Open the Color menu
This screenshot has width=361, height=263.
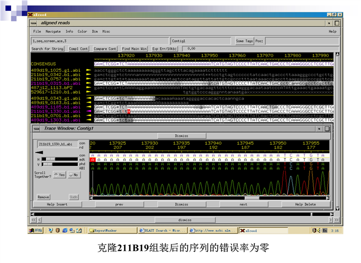tap(82, 31)
